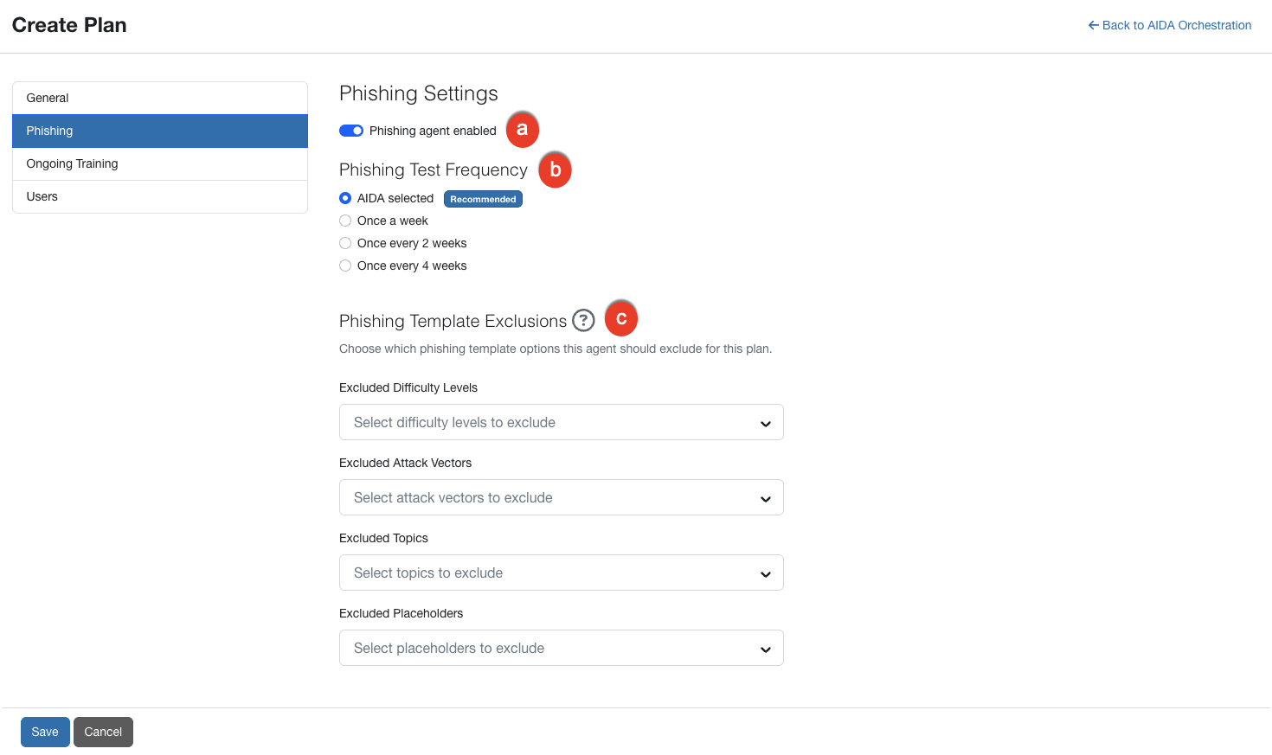Expand the Excluded Placeholders dropdown arrow
Viewport: 1272px width, 755px height.
[765, 649]
